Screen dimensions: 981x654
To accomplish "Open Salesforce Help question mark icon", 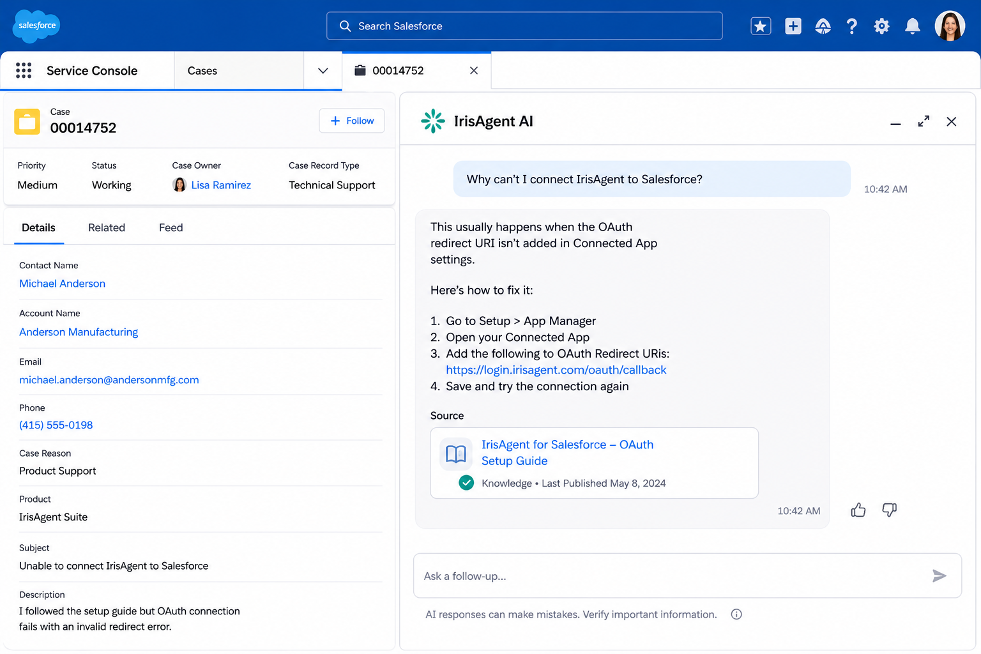I will (852, 26).
